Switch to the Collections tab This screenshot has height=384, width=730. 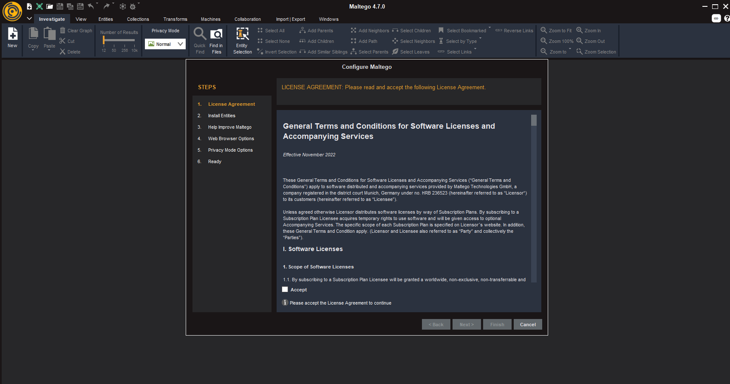click(138, 19)
